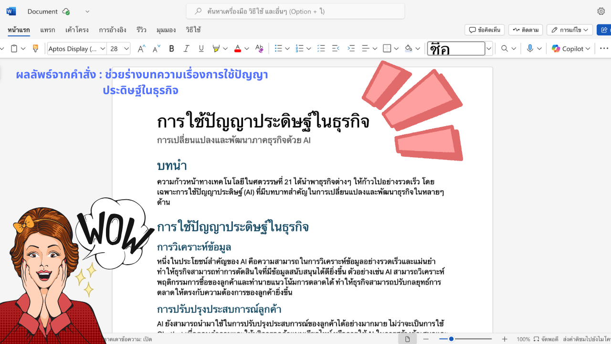Image resolution: width=611 pixels, height=344 pixels.
Task: Click the decrease indent icon
Action: pos(336,48)
